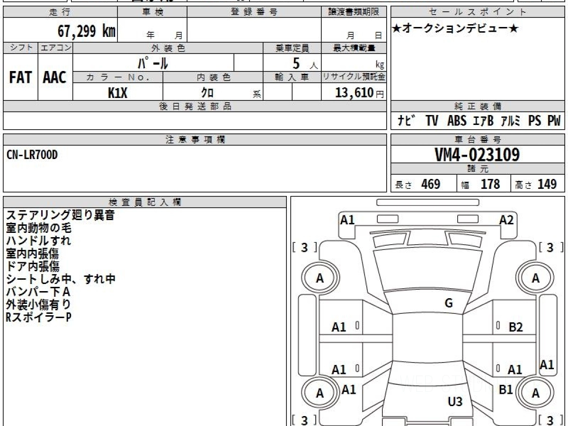
Task: Click the PS equipment entry
Action: pyautogui.click(x=535, y=121)
